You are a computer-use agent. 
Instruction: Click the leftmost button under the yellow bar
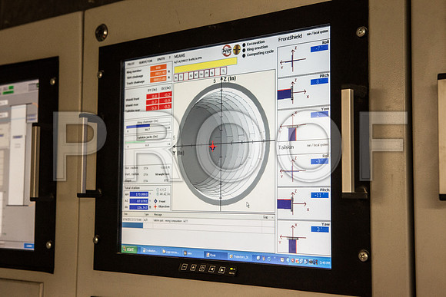(176, 77)
